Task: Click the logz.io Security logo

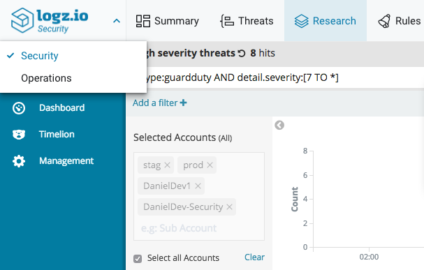Action: 50,20
